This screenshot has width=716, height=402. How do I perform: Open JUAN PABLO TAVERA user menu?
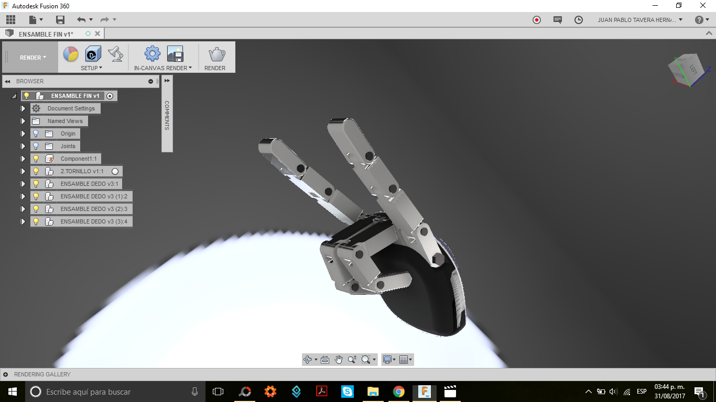click(640, 20)
